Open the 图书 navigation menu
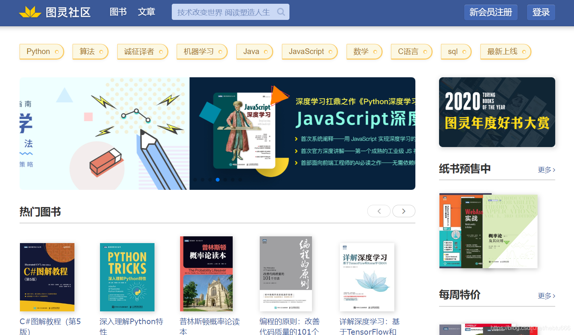 (x=118, y=12)
